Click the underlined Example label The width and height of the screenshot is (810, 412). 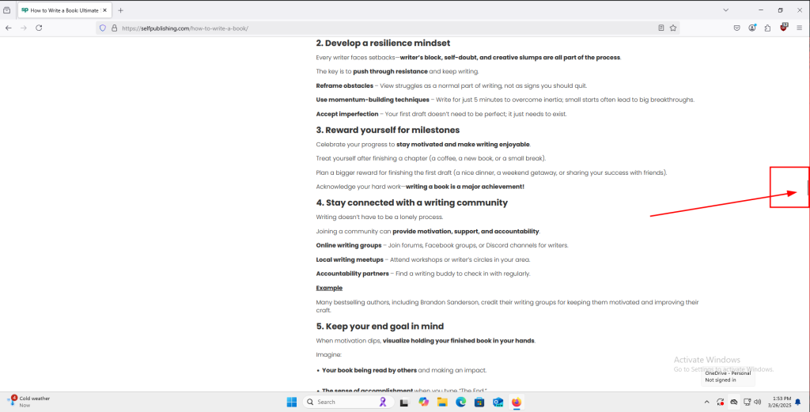click(329, 288)
